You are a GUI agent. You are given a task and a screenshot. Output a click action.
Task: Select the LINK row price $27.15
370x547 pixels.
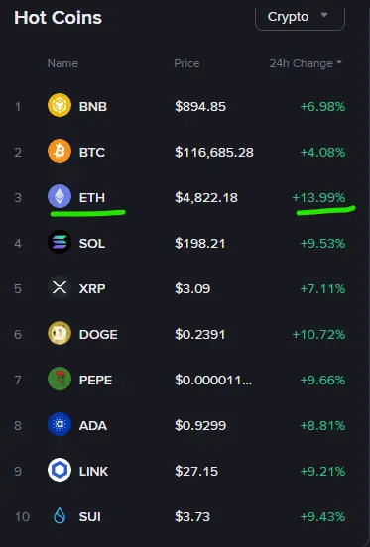pos(196,472)
